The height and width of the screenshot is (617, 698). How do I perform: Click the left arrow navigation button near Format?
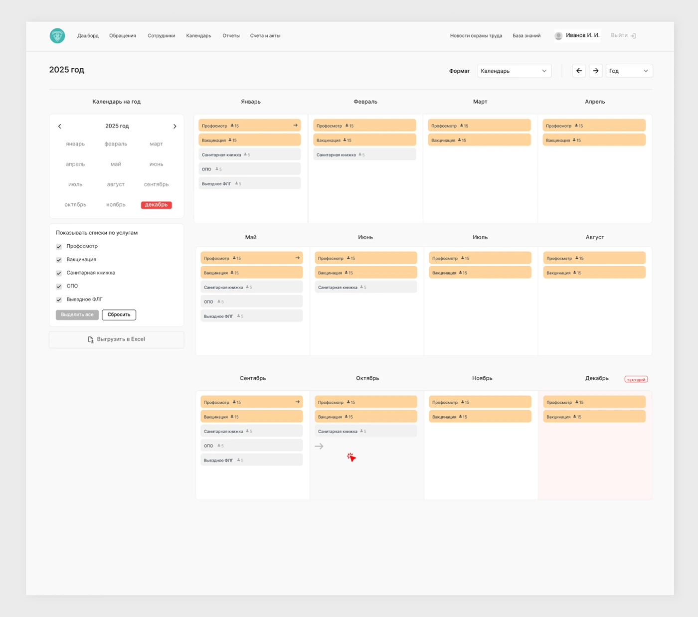[x=579, y=71]
